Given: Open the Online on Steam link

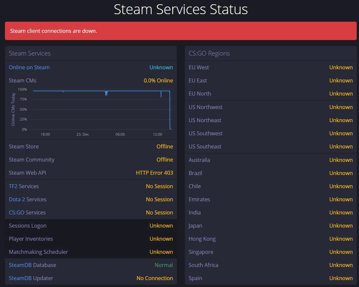Looking at the screenshot, I should (29, 67).
